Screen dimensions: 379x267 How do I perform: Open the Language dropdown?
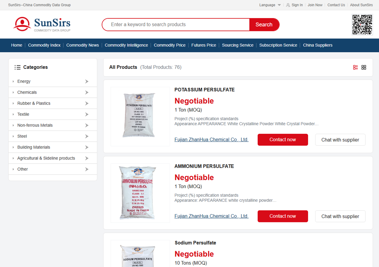[270, 5]
